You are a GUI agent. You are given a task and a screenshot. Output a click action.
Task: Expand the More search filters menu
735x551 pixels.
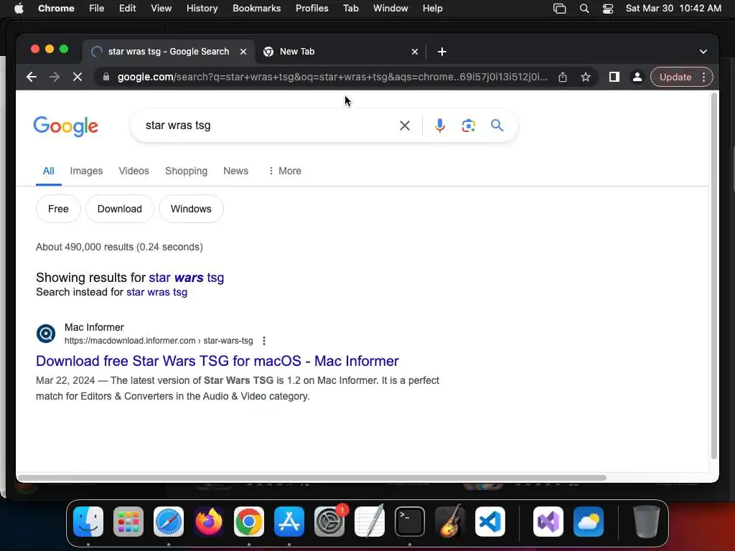[284, 171]
